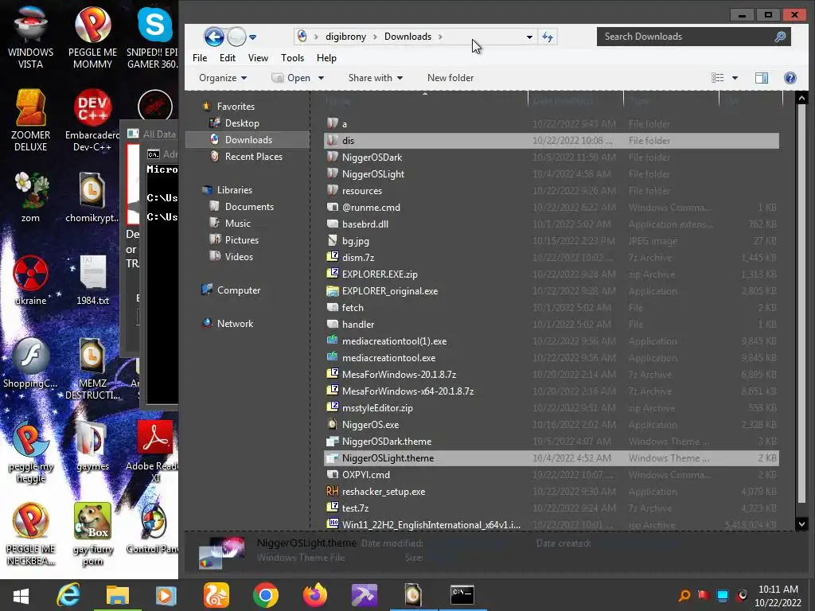Open the Help menu

pos(326,57)
